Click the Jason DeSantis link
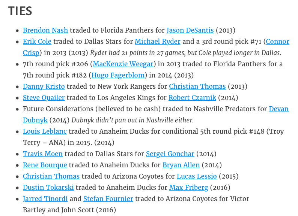Image resolution: width=298 pixels, height=216 pixels. (x=190, y=30)
